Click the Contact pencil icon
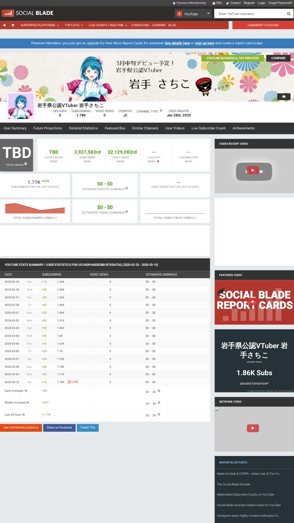The image size is (294, 523). pos(227,3)
